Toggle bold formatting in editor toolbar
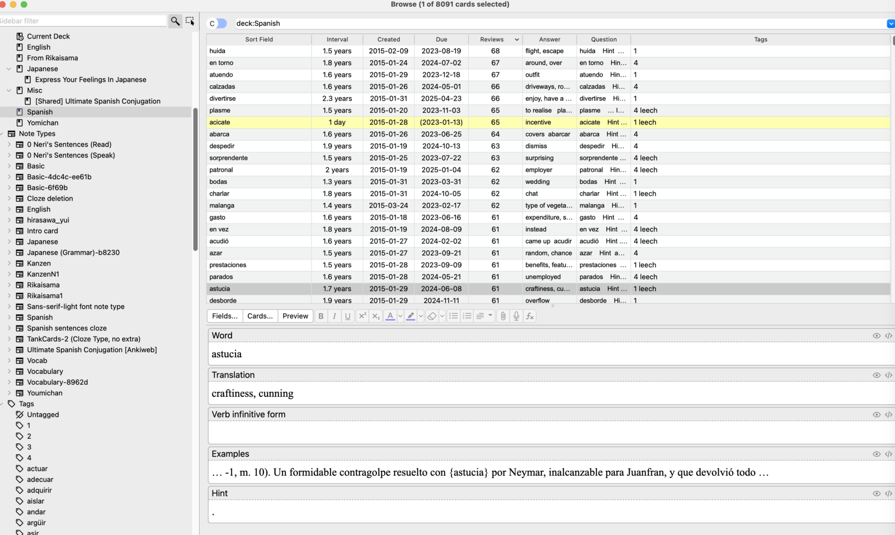Viewport: 895px width, 535px height. pos(321,316)
